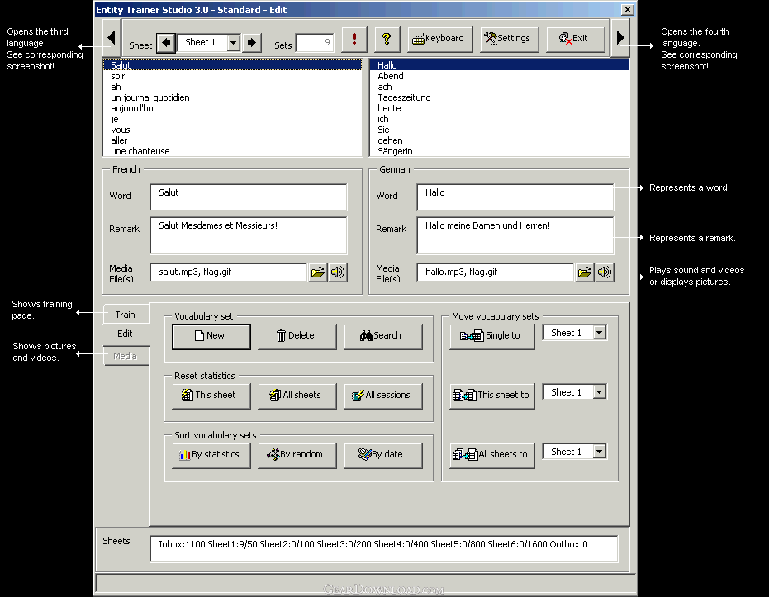Reset statistics for All sheets

(x=297, y=396)
